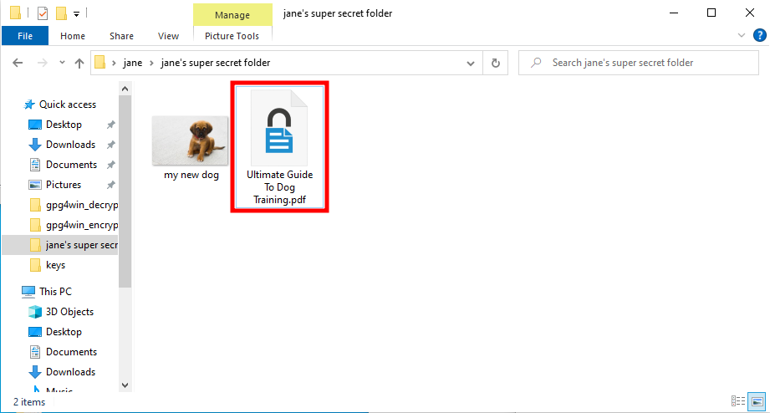Switch to large icons view in status bar
770x413 pixels.
pos(757,402)
